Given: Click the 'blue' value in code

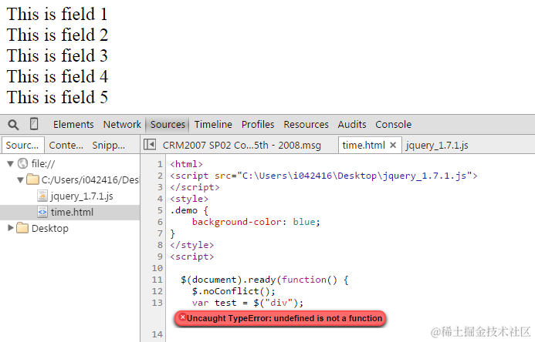Looking at the screenshot, I should click(304, 222).
